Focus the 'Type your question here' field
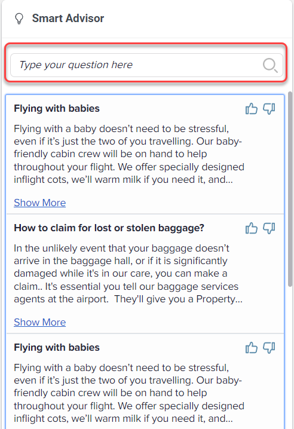The image size is (294, 429). pos(146,65)
